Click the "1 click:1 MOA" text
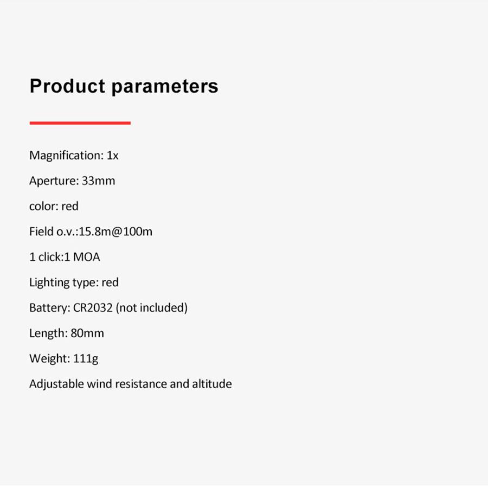488x488 pixels. tap(65, 257)
